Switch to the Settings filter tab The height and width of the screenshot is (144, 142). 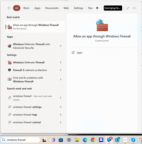(78, 8)
